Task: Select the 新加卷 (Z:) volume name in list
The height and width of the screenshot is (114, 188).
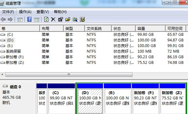Action: pos(15,63)
